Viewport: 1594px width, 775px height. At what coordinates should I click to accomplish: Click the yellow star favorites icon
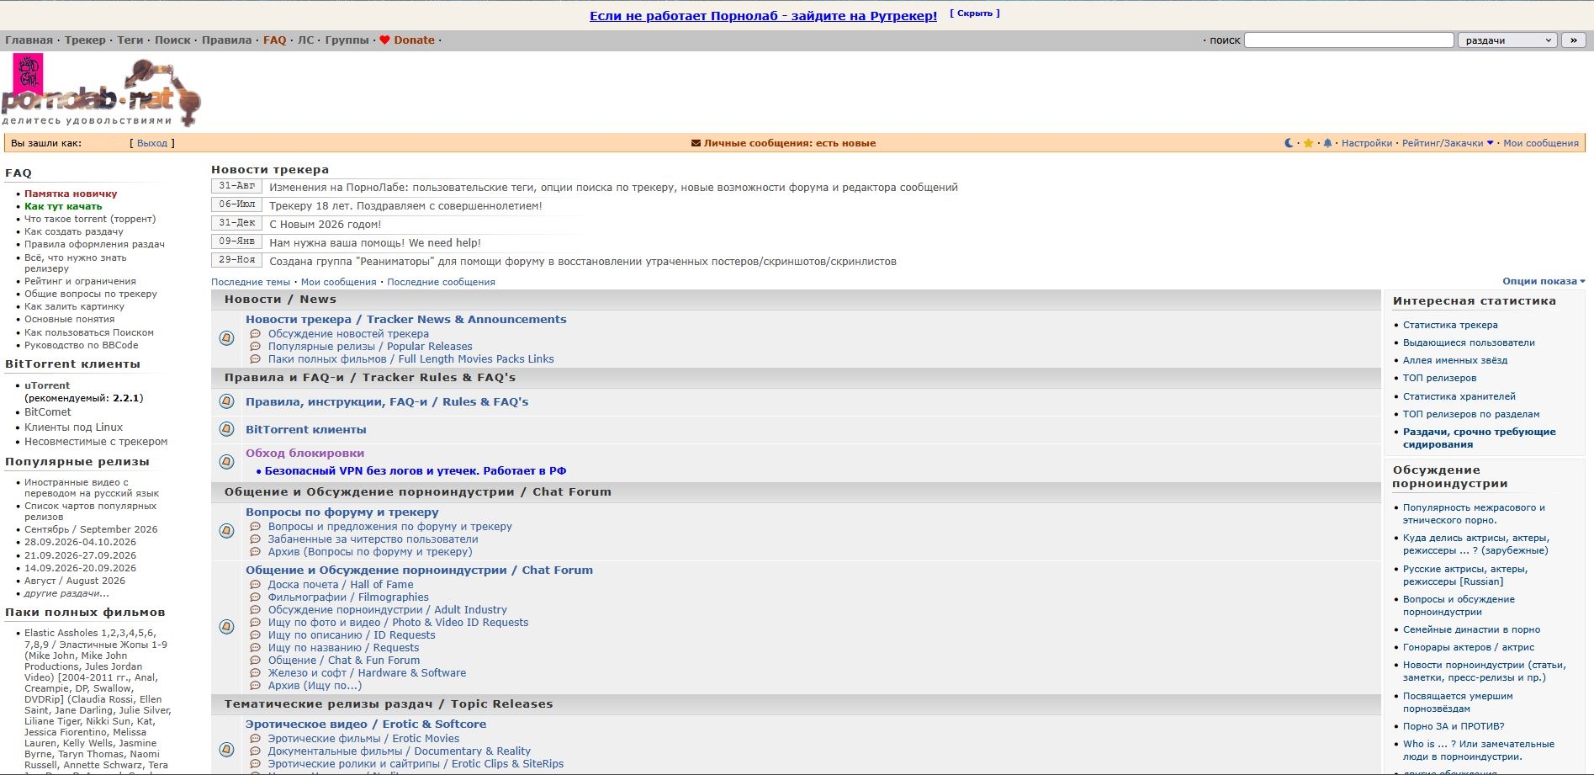tap(1308, 143)
